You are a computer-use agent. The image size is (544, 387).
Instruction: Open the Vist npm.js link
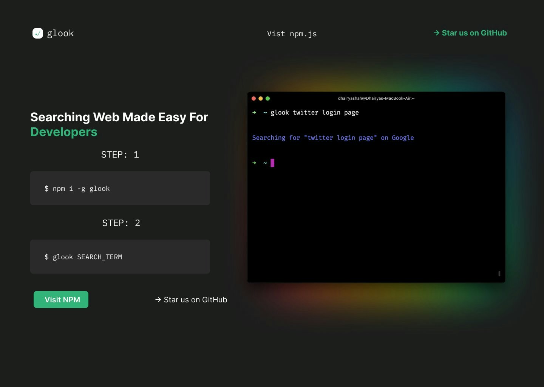click(292, 34)
